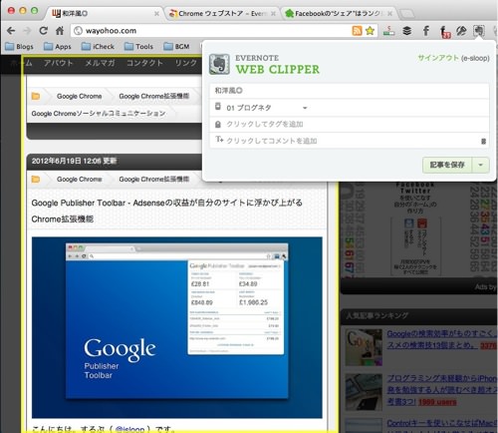Bookmark page with the star icon
This screenshot has height=433, width=498.
(370, 31)
